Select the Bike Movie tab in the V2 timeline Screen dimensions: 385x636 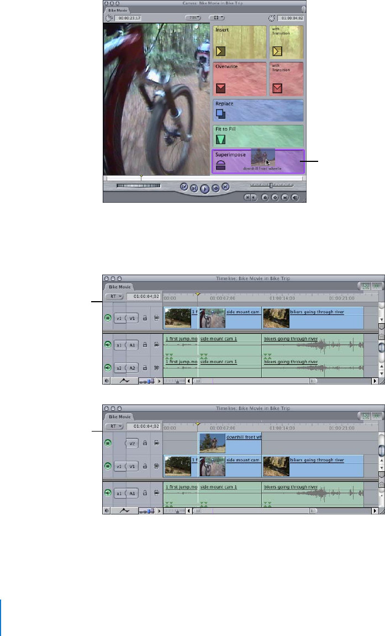[x=120, y=417]
